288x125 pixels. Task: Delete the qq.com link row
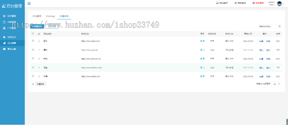[268, 50]
